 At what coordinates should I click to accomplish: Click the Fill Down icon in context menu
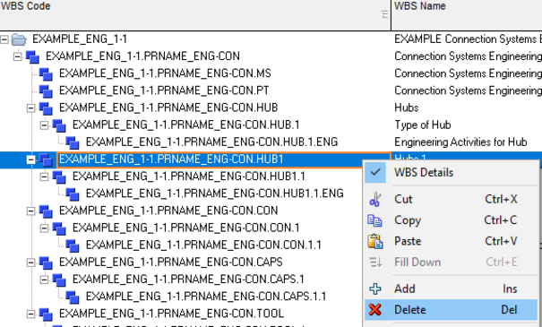[x=375, y=262]
